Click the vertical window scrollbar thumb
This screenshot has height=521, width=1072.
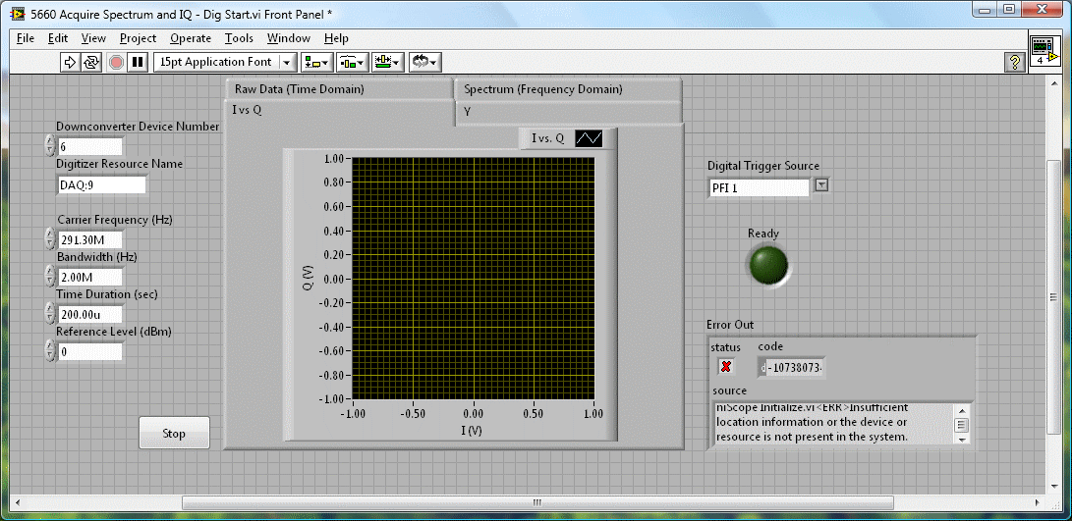tap(1053, 295)
